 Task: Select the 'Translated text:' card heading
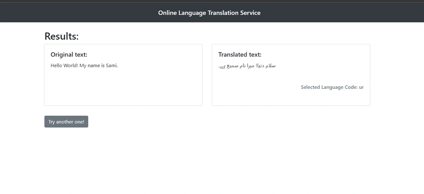point(240,55)
